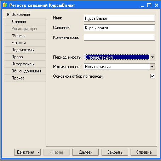Focus the Синоним input field
161x161 pixels.
(x=119, y=28)
